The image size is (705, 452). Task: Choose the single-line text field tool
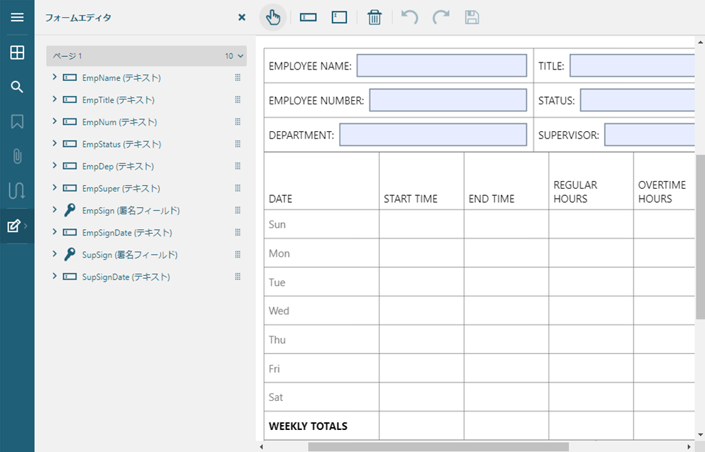(x=309, y=18)
